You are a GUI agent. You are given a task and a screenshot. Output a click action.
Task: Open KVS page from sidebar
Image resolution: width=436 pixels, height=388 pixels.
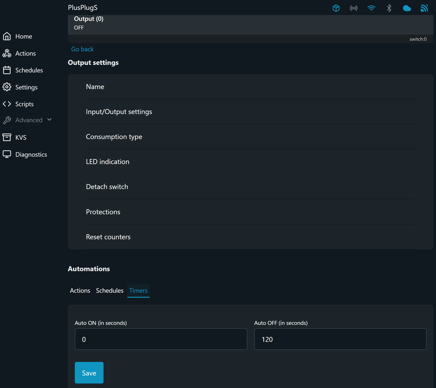(x=21, y=137)
